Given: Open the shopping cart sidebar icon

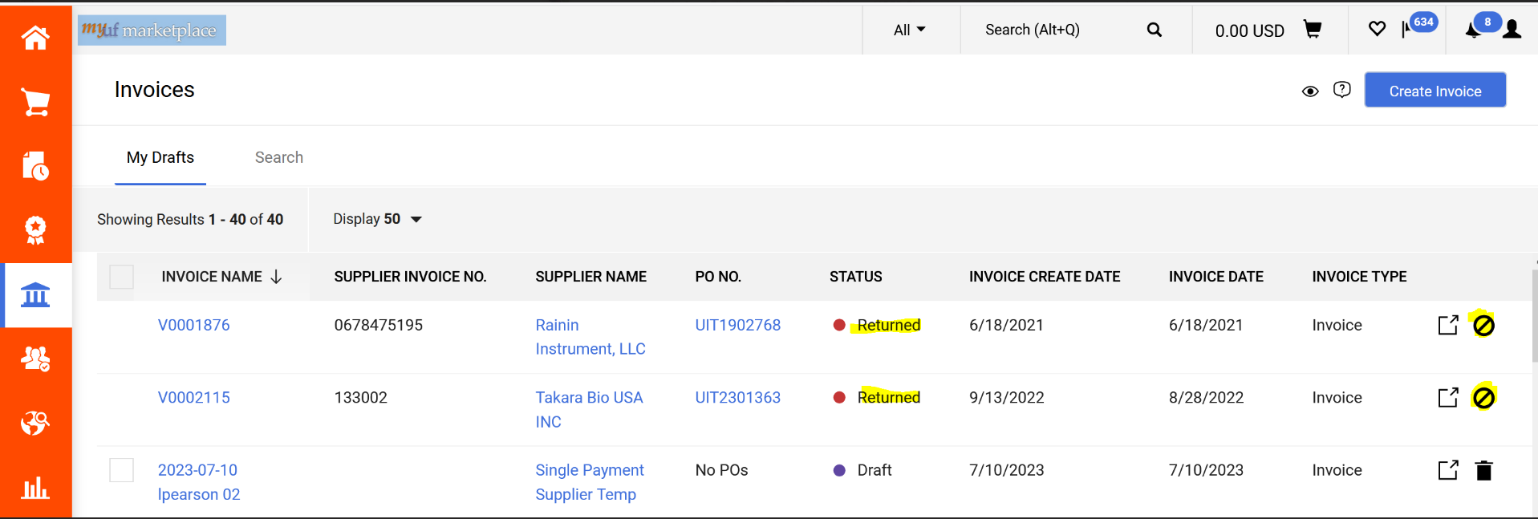Looking at the screenshot, I should point(35,103).
